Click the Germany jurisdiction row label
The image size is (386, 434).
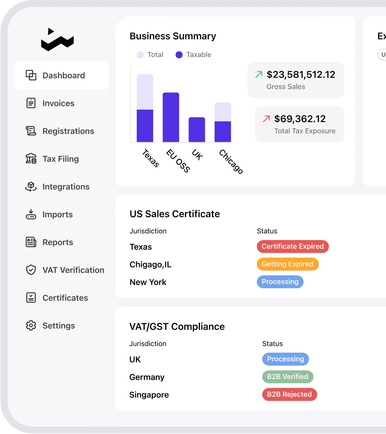[147, 377]
